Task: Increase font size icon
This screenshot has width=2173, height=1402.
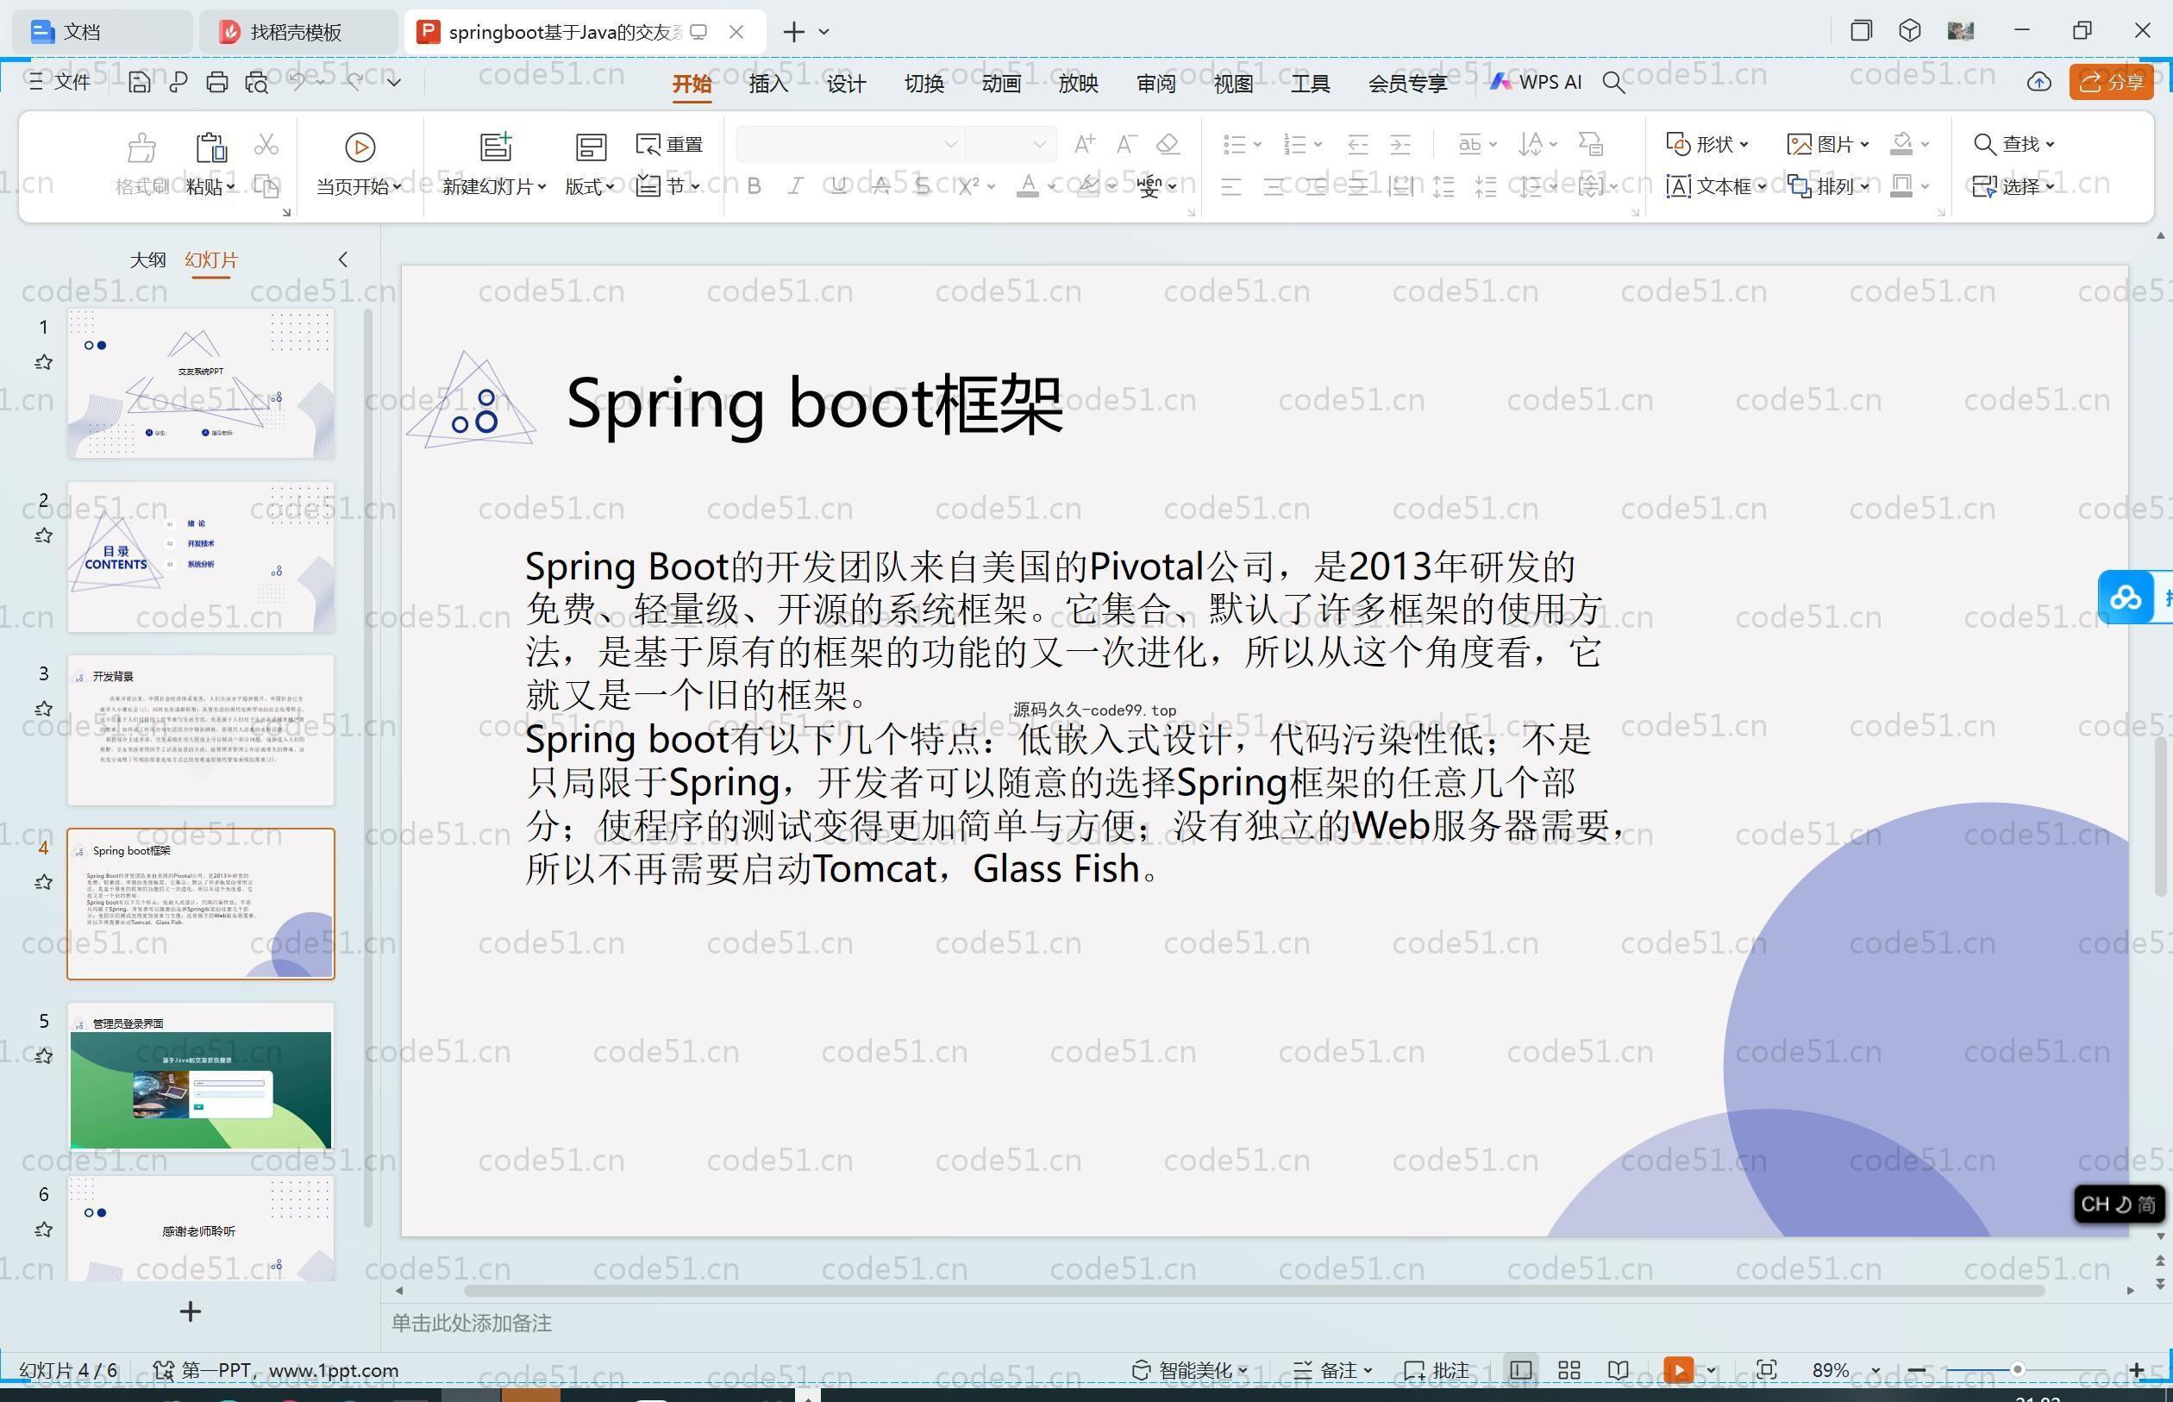Action: point(1084,144)
